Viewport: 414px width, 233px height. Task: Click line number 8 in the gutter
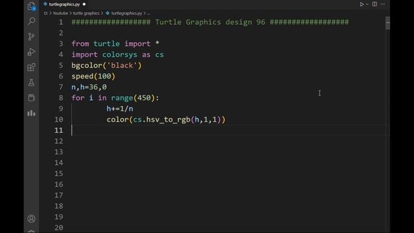click(x=61, y=98)
